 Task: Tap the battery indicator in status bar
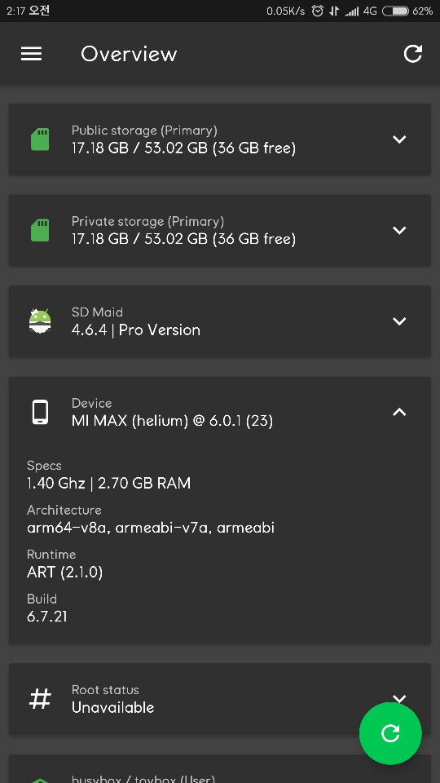[x=396, y=11]
